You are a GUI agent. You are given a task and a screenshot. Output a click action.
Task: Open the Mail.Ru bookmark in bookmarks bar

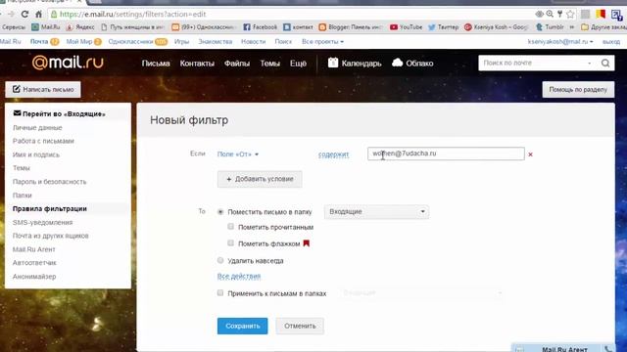coord(46,27)
